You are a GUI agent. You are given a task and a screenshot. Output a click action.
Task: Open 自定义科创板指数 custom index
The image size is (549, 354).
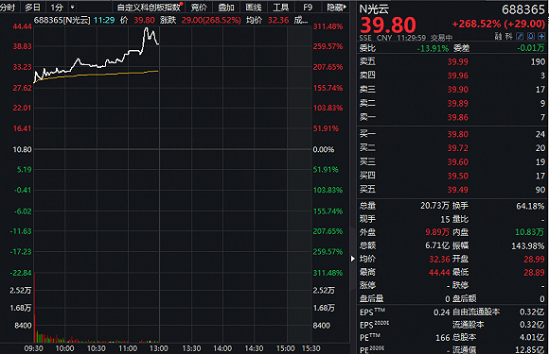point(149,7)
